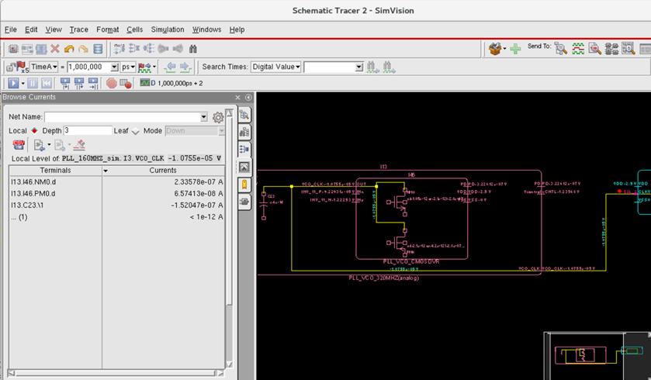Screen dimensions: 651x380
Task: Open the Trace menu
Action: [x=78, y=29]
